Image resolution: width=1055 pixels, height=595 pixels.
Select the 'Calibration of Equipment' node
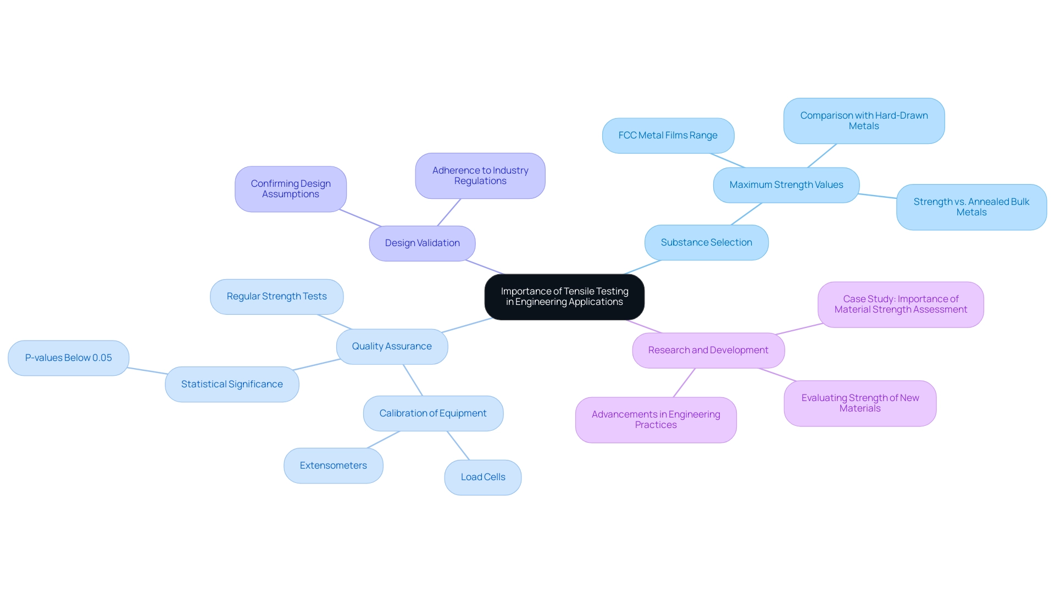tap(432, 413)
